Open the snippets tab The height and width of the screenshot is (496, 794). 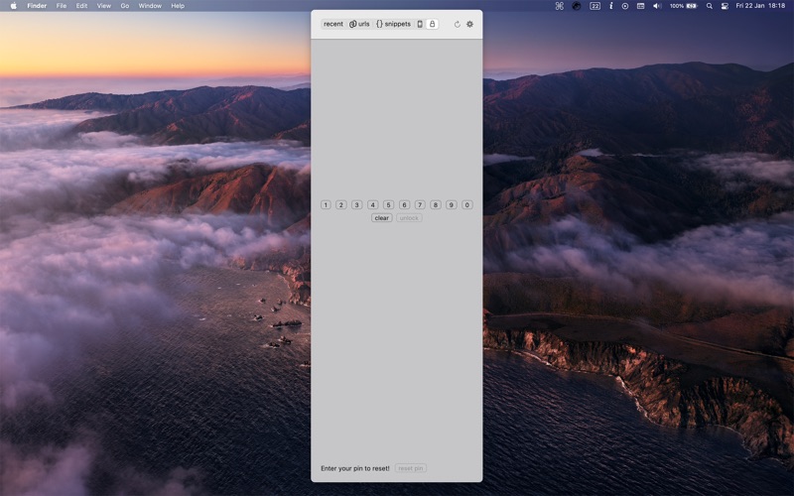[x=393, y=24]
